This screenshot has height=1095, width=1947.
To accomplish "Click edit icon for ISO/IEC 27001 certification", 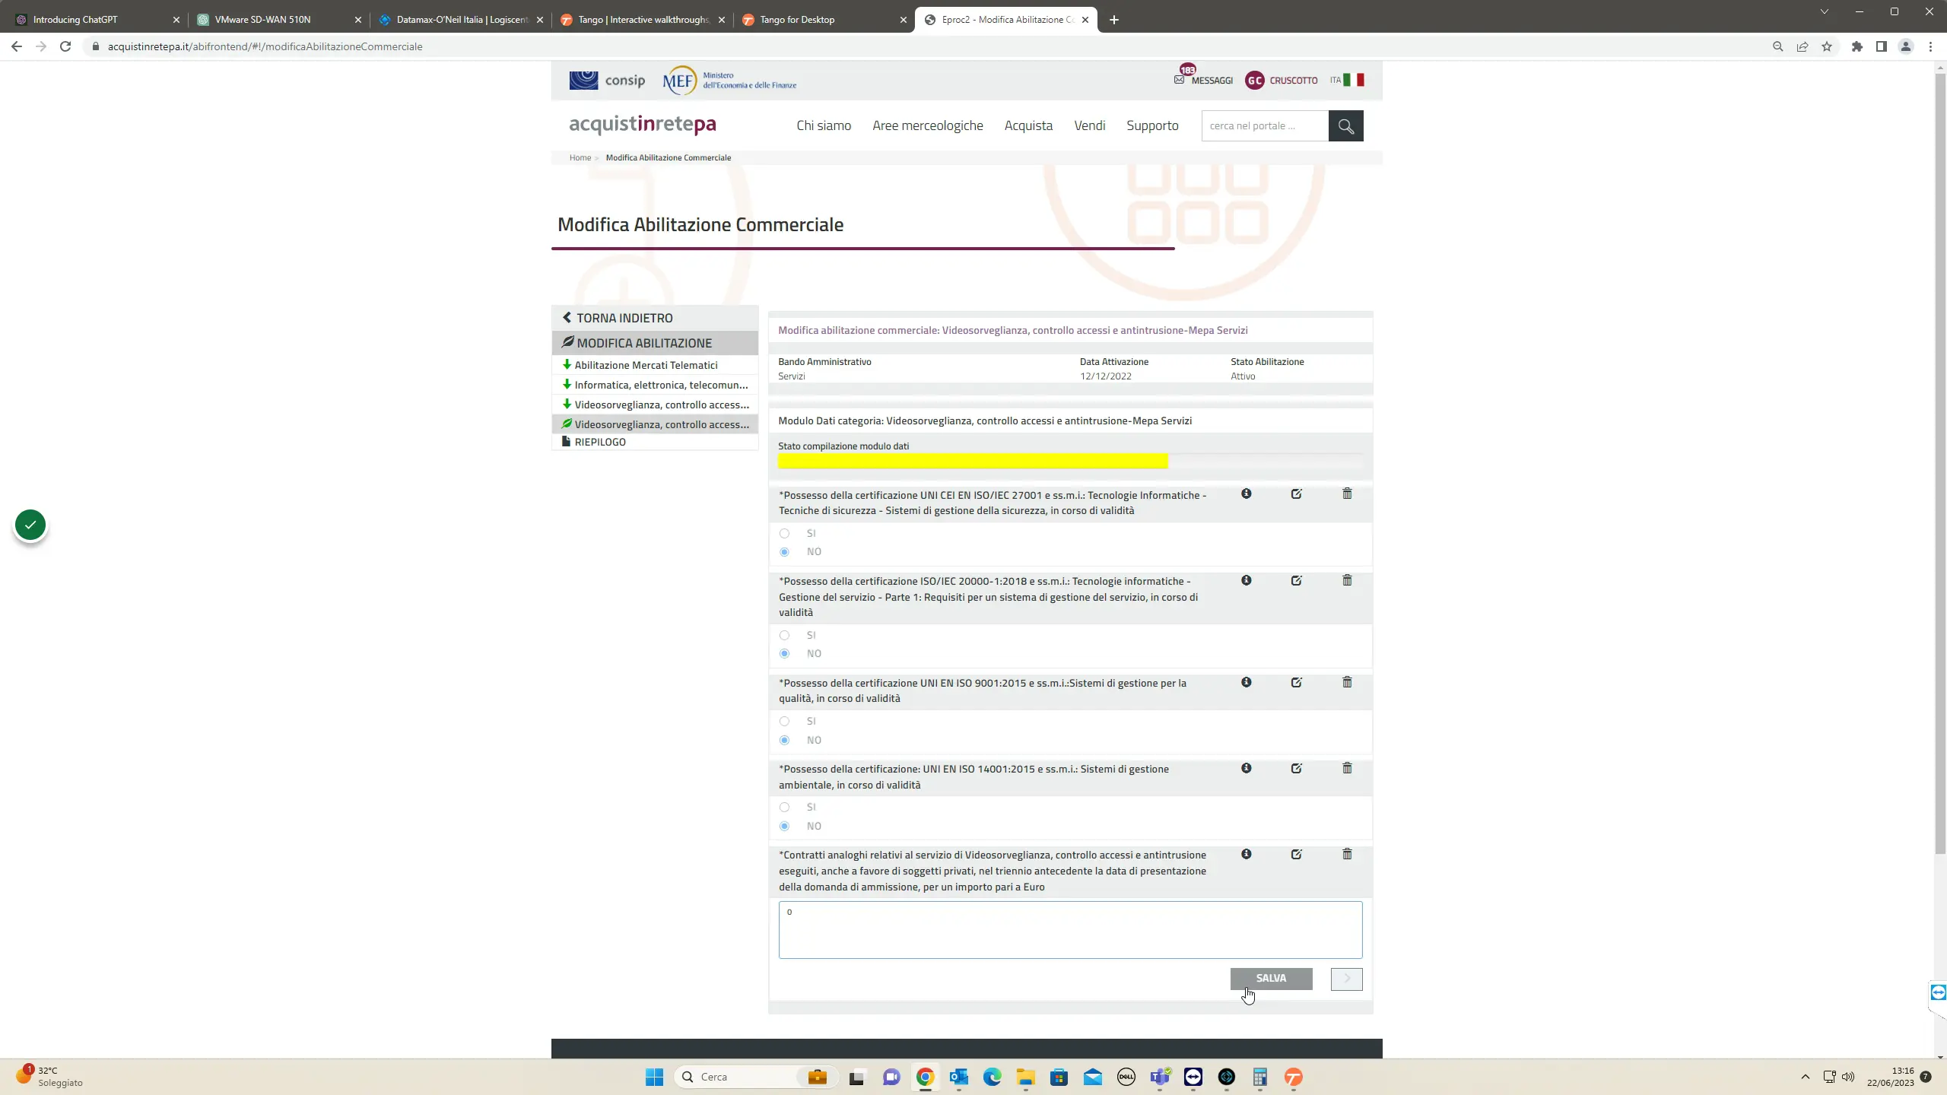I will click(x=1296, y=494).
